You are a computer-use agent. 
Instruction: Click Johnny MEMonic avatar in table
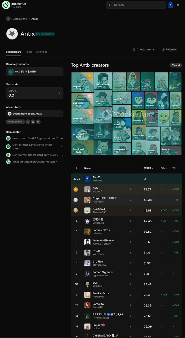tap(87, 242)
